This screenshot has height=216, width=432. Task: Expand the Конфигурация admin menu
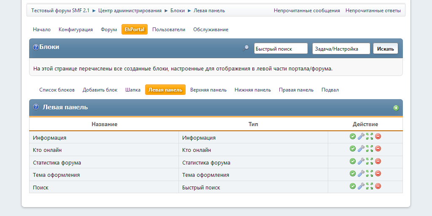[x=76, y=30]
